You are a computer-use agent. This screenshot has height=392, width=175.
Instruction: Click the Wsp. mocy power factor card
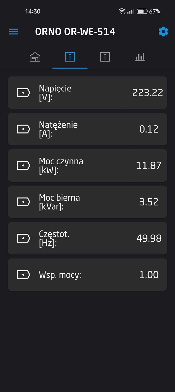pos(87,275)
